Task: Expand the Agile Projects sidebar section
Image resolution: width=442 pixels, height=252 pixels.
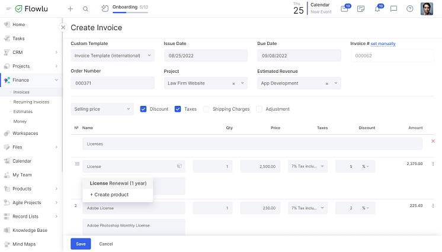Action: [56, 202]
